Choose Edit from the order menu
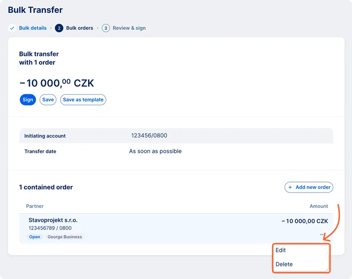The width and height of the screenshot is (352, 279). click(281, 250)
